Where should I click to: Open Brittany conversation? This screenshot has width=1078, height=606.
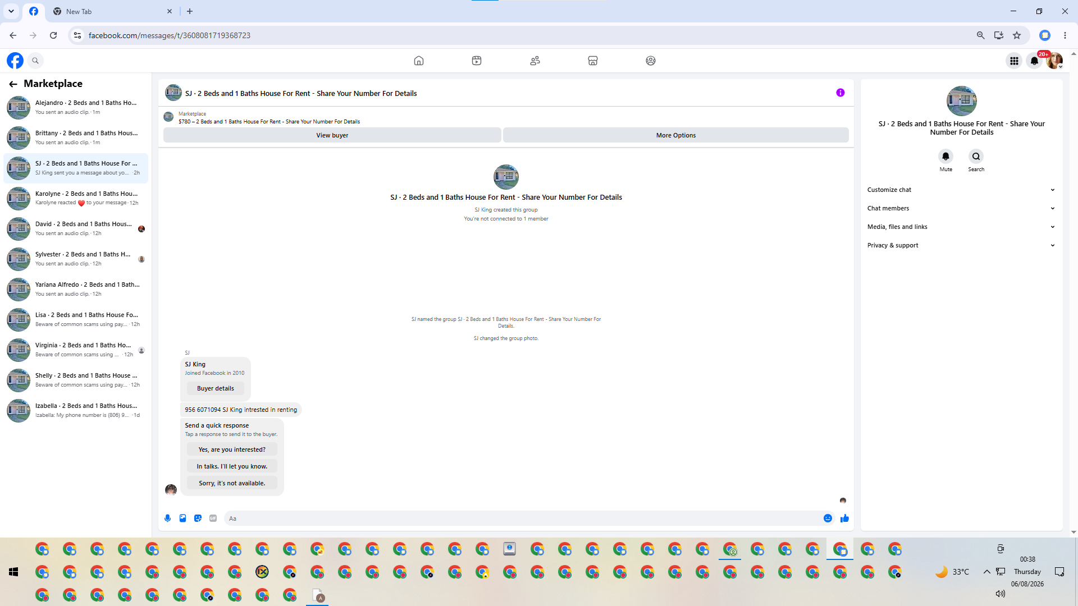pos(76,137)
